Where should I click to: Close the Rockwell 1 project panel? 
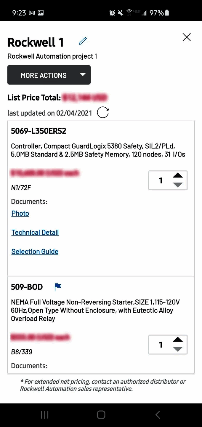click(x=187, y=37)
